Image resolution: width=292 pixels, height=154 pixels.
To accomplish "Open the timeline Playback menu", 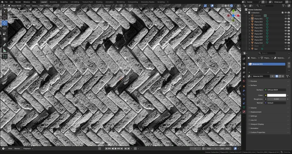I will coord(27,148).
